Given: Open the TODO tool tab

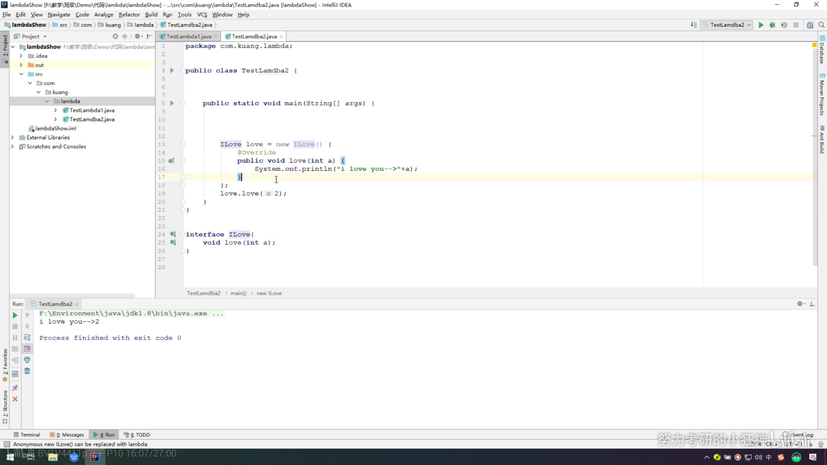Looking at the screenshot, I should coord(137,435).
